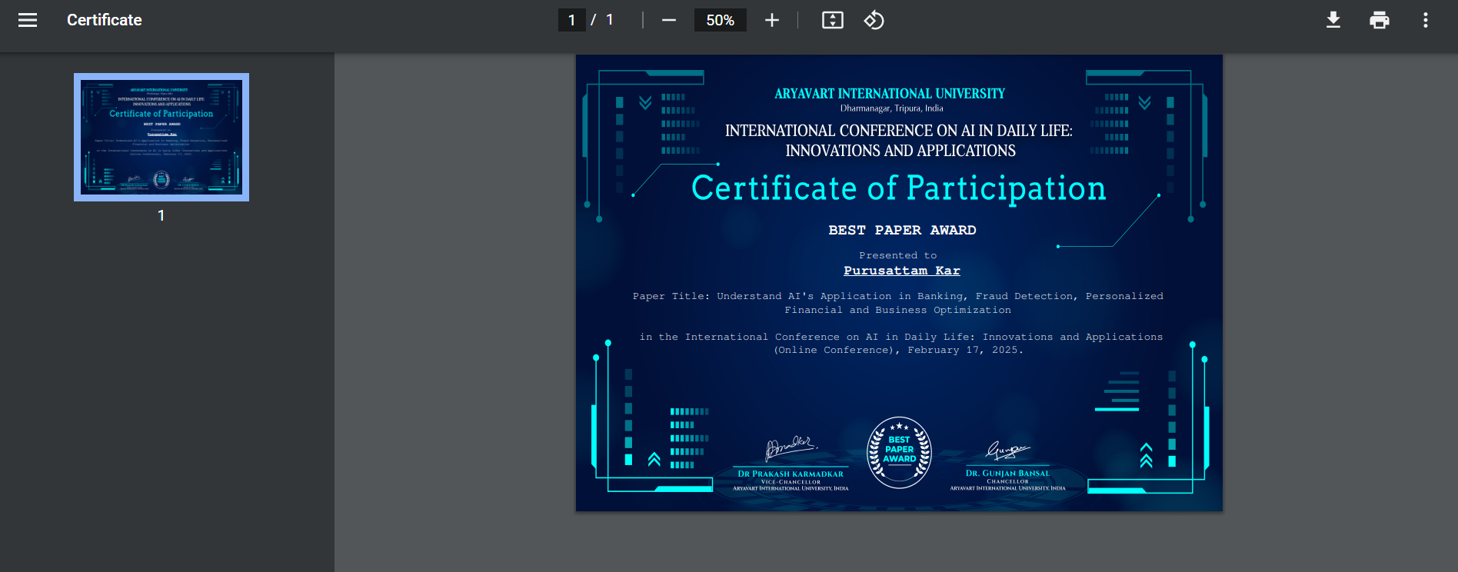This screenshot has height=572, width=1458.
Task: Click the current page number field
Action: (572, 20)
